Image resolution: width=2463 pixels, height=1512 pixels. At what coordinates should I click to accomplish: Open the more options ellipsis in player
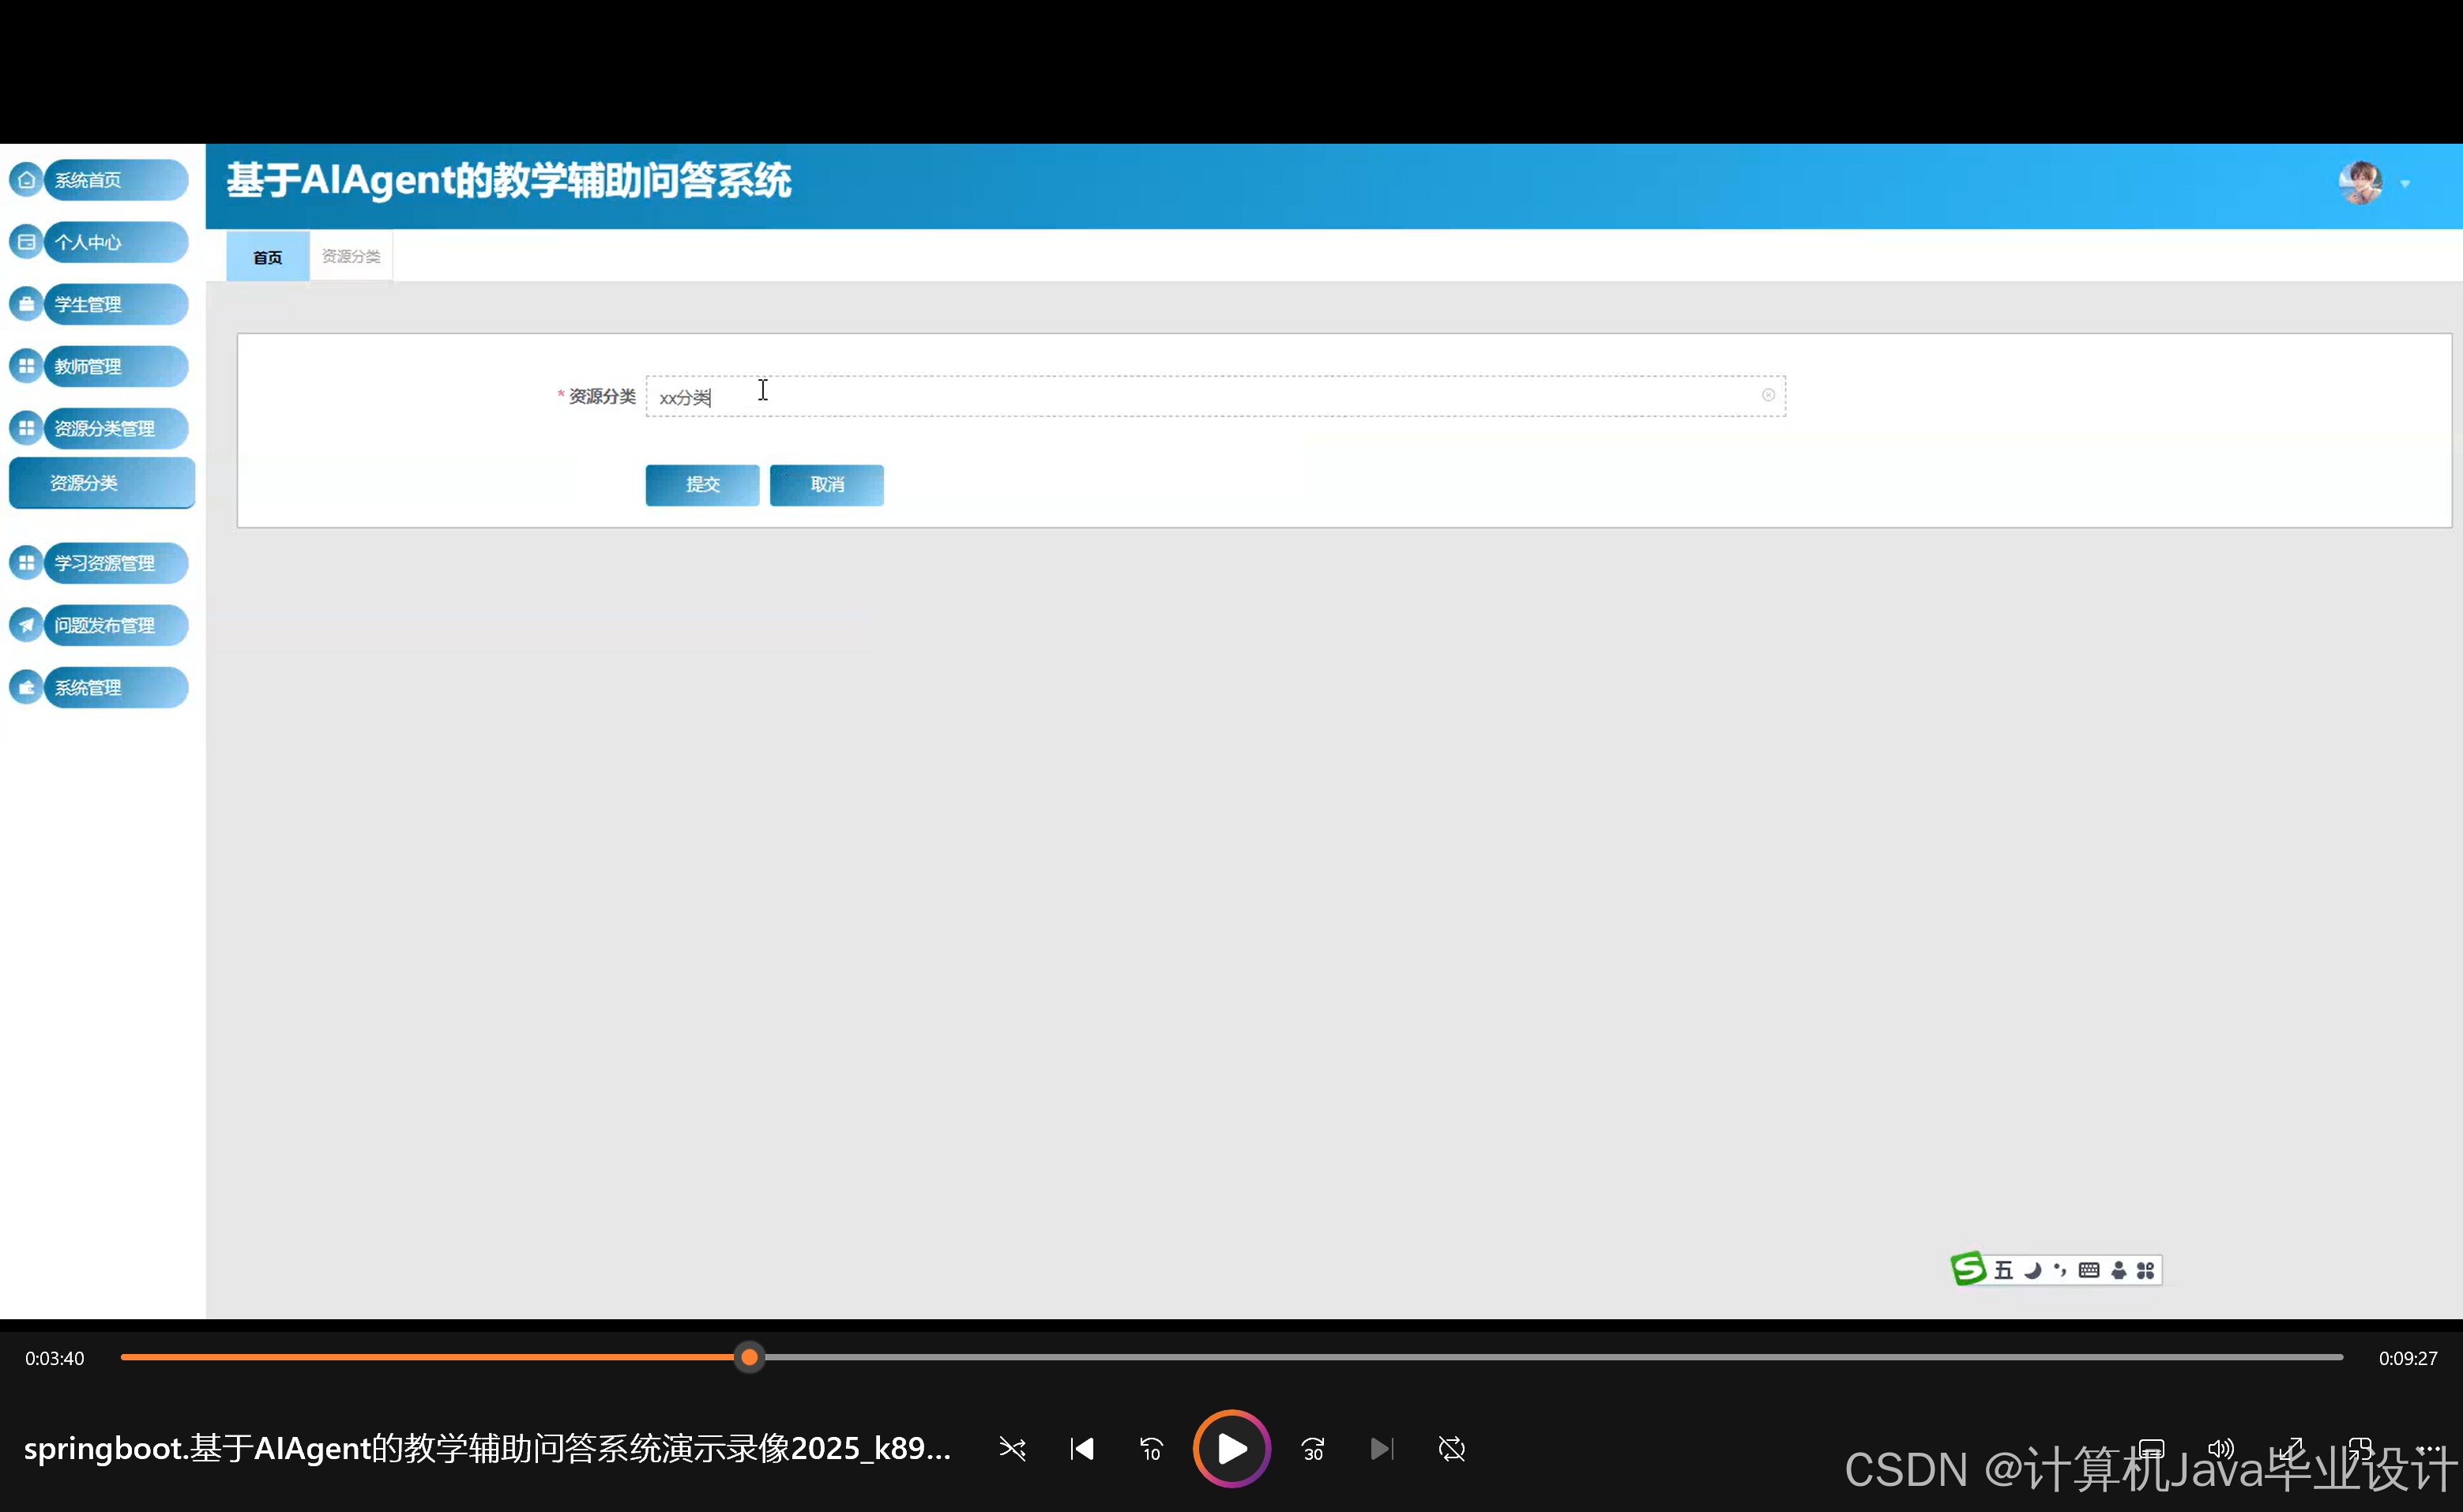[2429, 1448]
